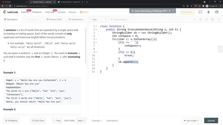Click the Premium button

187,12
